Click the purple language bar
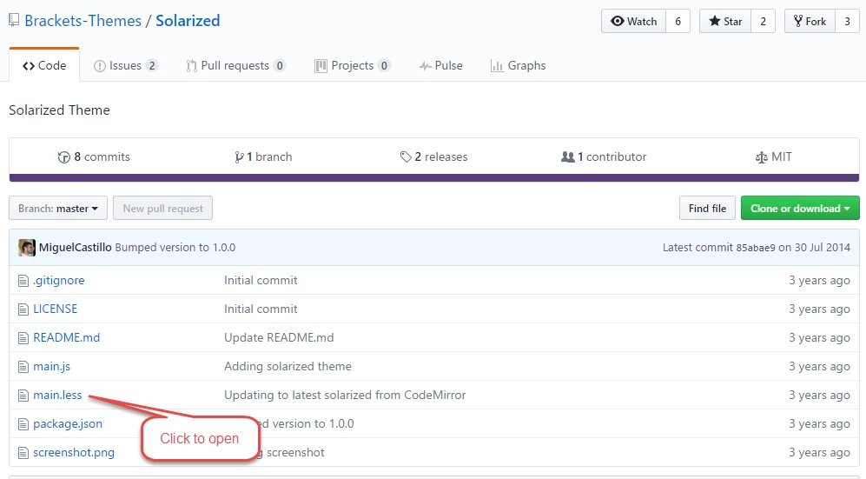The width and height of the screenshot is (866, 479). coord(434,178)
